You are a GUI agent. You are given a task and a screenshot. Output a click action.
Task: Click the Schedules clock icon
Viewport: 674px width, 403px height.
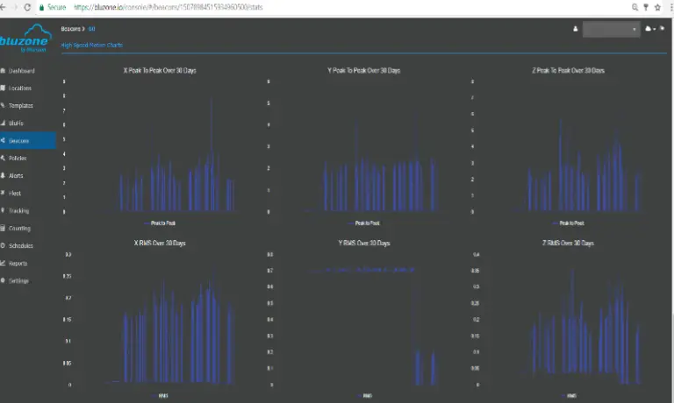[x=3, y=245]
